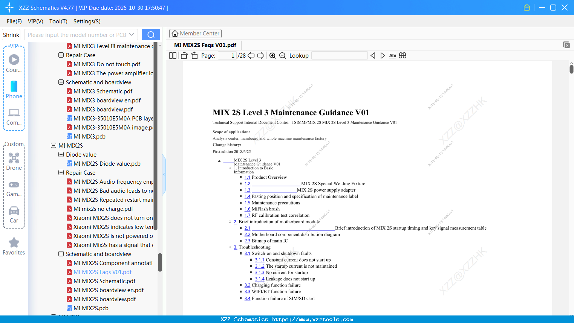Click the Shrink button
The image size is (574, 323).
point(11,35)
